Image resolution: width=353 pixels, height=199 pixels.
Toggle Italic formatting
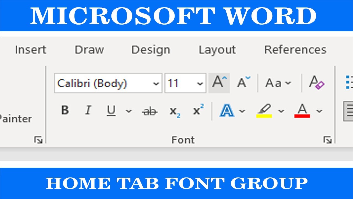coord(88,111)
